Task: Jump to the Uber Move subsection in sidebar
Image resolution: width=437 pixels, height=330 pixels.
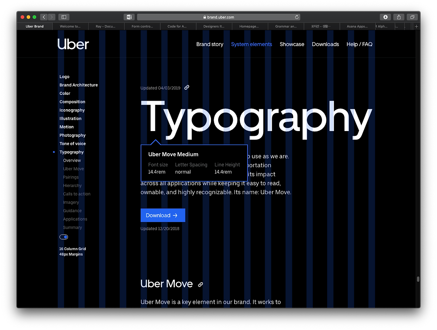Action: (73, 169)
